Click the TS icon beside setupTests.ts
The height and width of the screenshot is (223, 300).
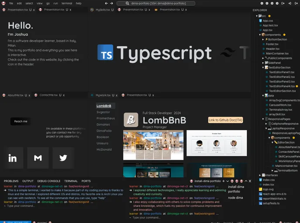260,203
